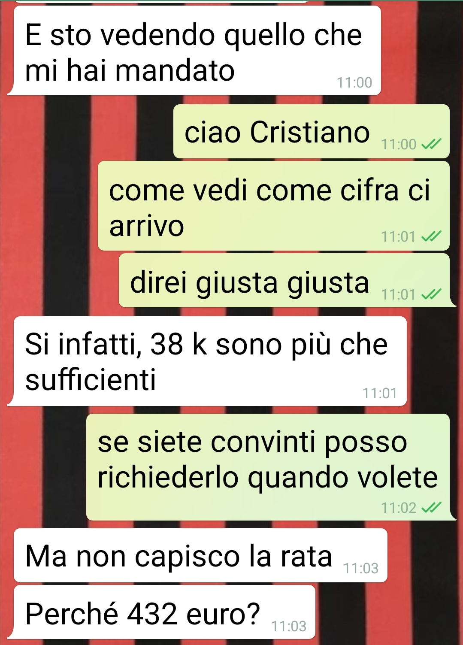Tap the 11:01 timestamp on '38 k' message
The image size is (463, 645).
coord(380,393)
